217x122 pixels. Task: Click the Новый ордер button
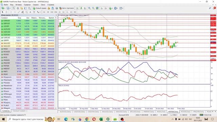pos(40,8)
